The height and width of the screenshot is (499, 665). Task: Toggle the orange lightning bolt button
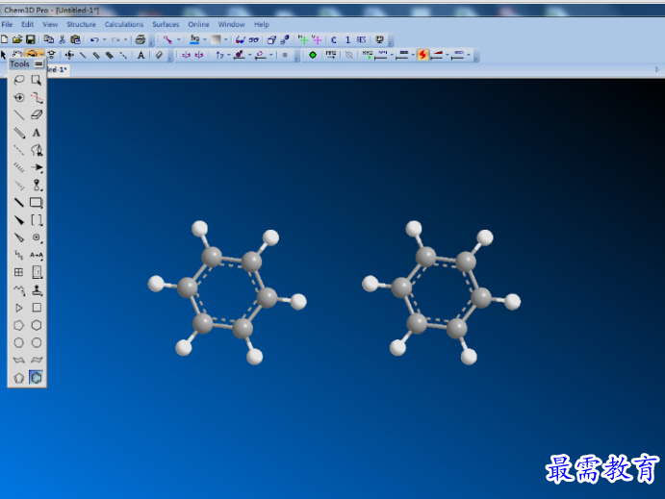pyautogui.click(x=422, y=55)
